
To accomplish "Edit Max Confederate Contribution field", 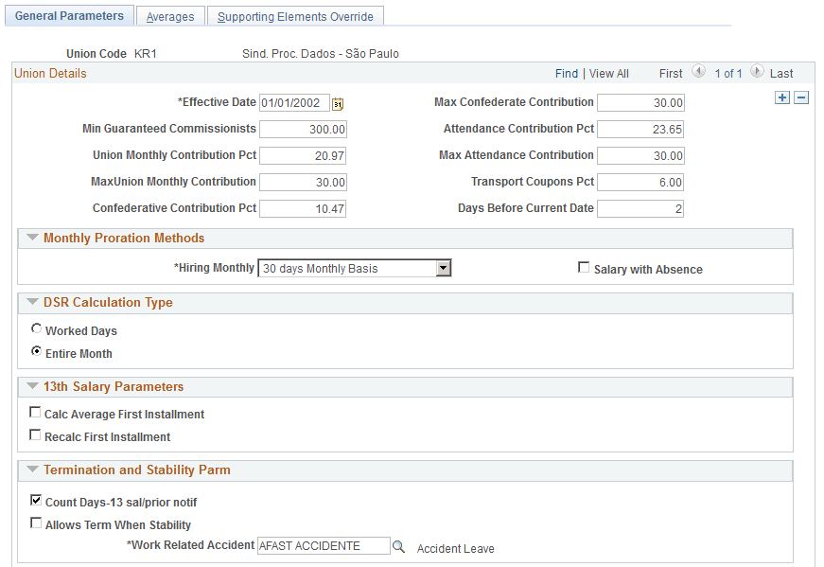I will [641, 103].
